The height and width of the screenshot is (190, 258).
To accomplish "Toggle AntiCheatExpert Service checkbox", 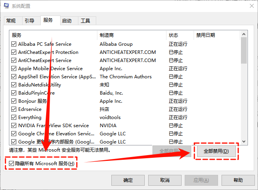I will 14,60.
